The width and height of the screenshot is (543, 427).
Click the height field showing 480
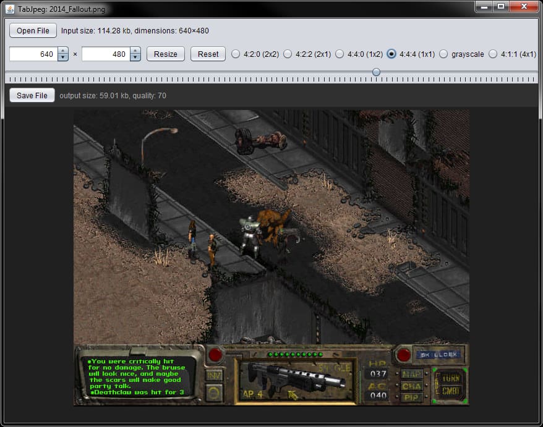point(106,54)
